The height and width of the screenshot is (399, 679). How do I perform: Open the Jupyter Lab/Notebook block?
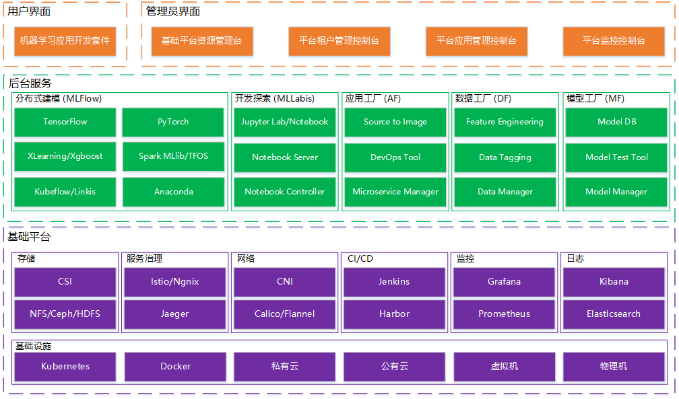click(284, 122)
